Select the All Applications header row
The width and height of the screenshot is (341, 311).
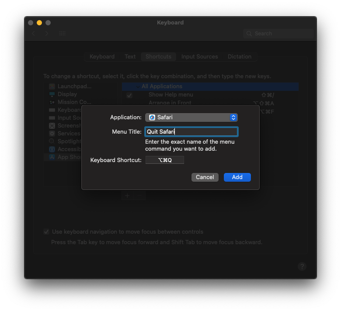click(210, 86)
